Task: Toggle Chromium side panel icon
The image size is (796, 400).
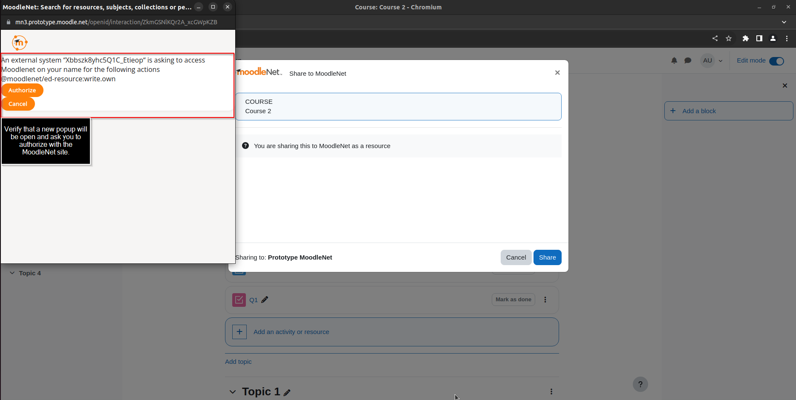Action: (759, 38)
